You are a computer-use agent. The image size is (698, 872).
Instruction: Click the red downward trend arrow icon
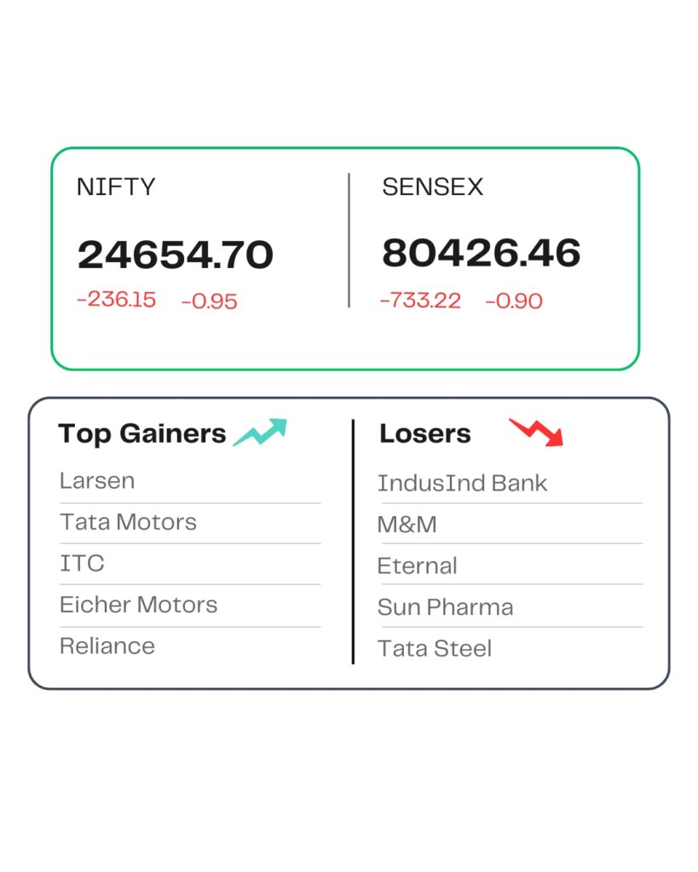[536, 432]
